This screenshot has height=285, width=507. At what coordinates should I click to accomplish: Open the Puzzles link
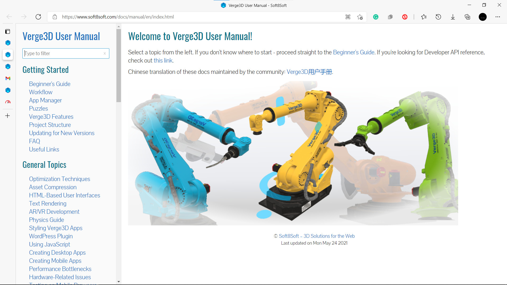tap(39, 108)
